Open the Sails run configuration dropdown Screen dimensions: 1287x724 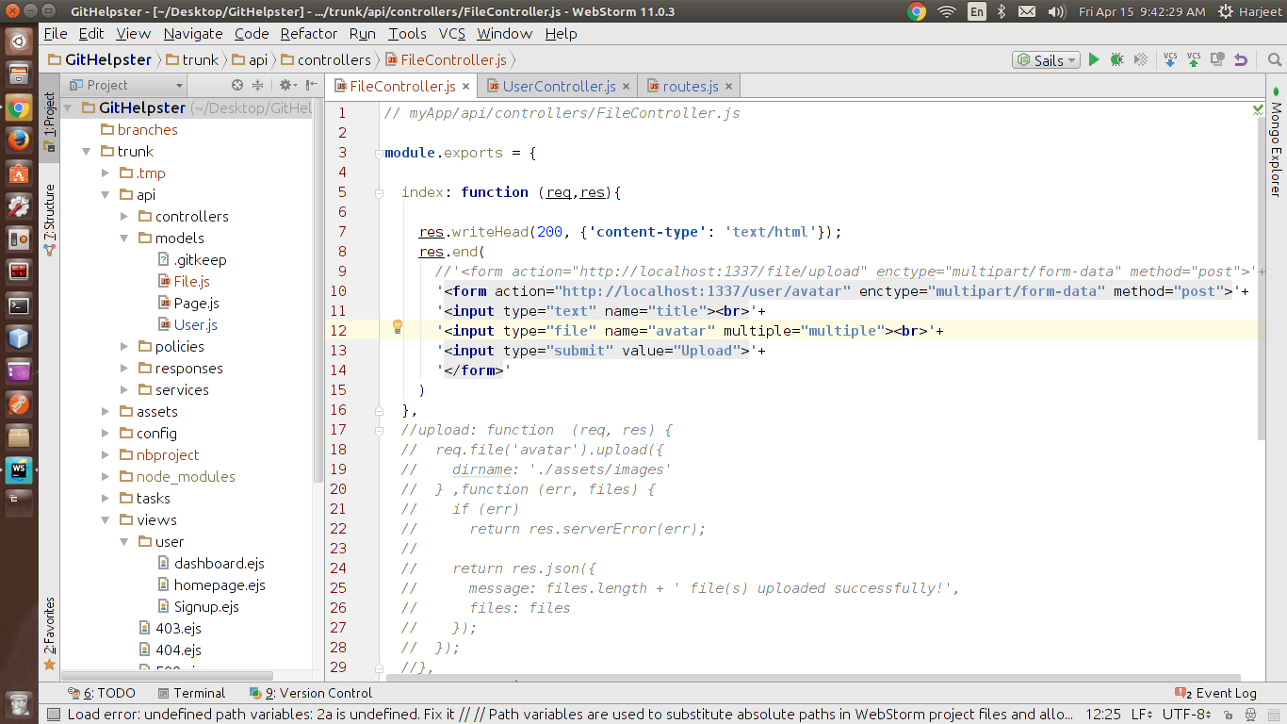[x=1045, y=59]
